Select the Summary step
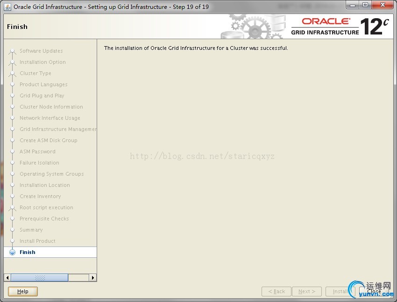Screen dimensions: 397x302 pos(31,230)
